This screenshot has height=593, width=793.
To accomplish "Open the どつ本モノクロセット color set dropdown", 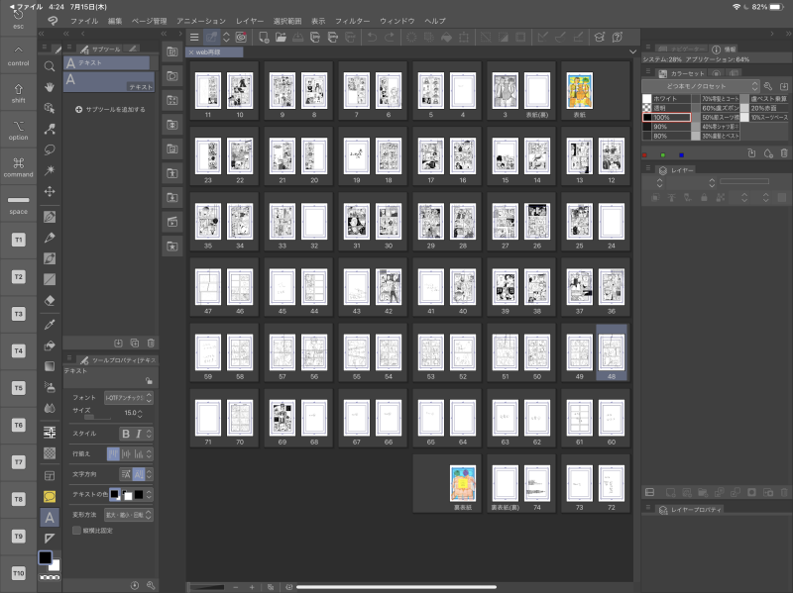I will click(x=701, y=86).
